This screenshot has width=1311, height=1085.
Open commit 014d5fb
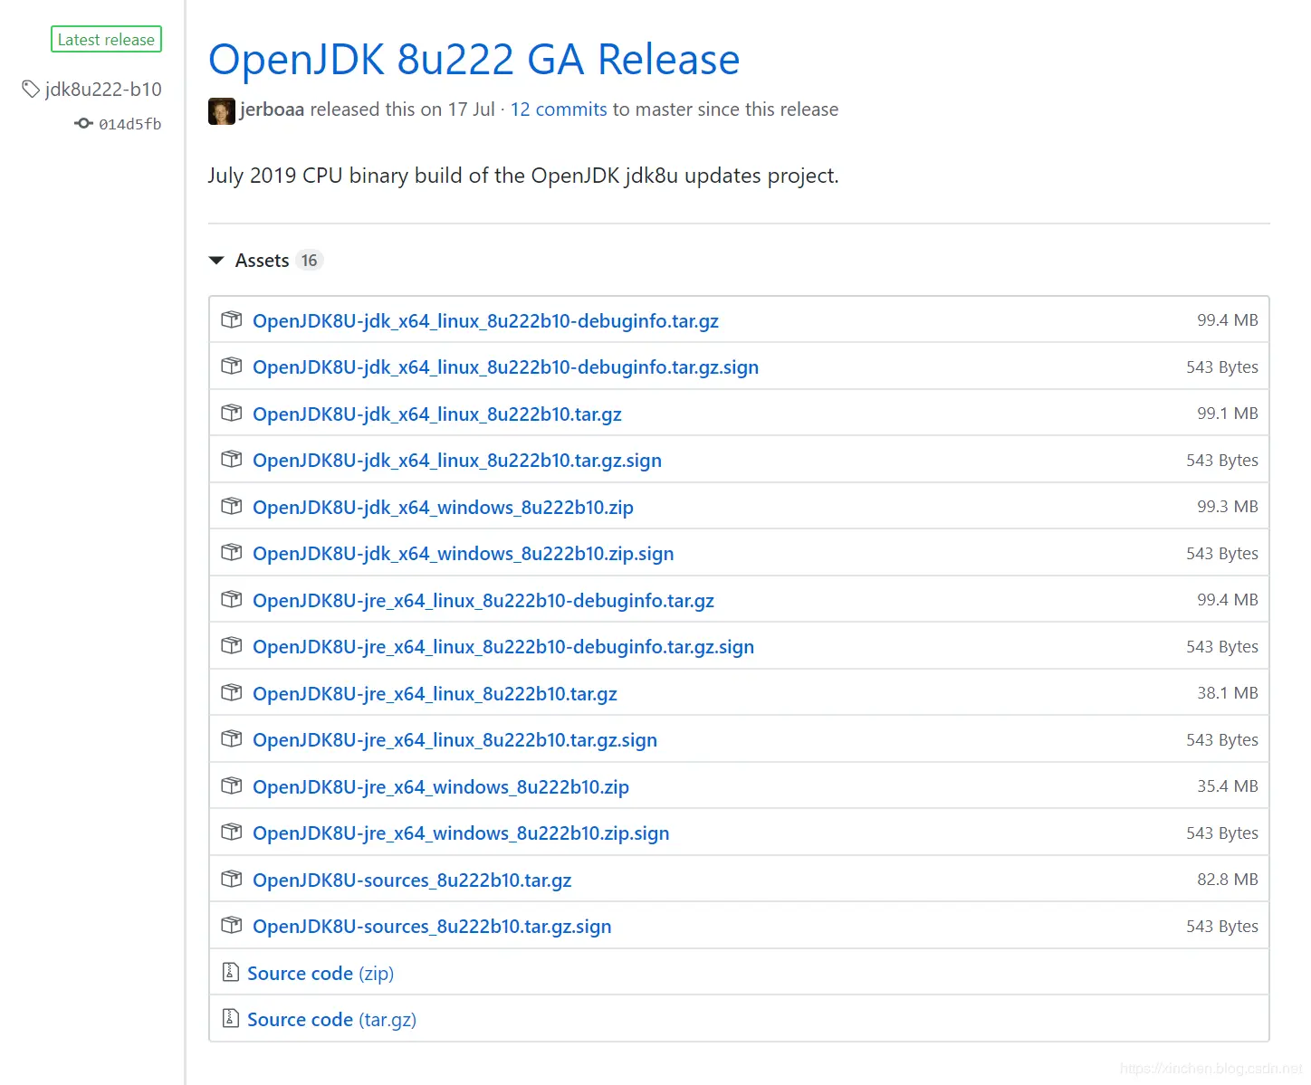[129, 124]
